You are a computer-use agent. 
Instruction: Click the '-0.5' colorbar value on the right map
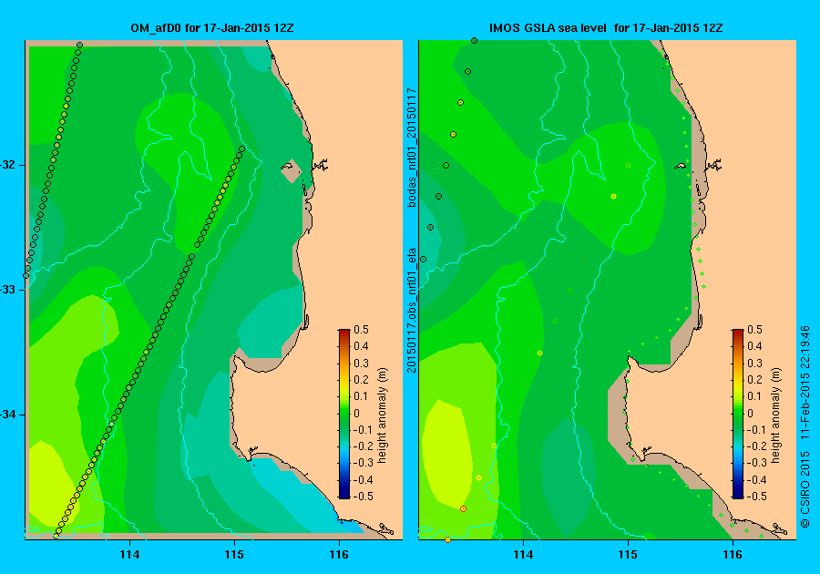coord(757,497)
